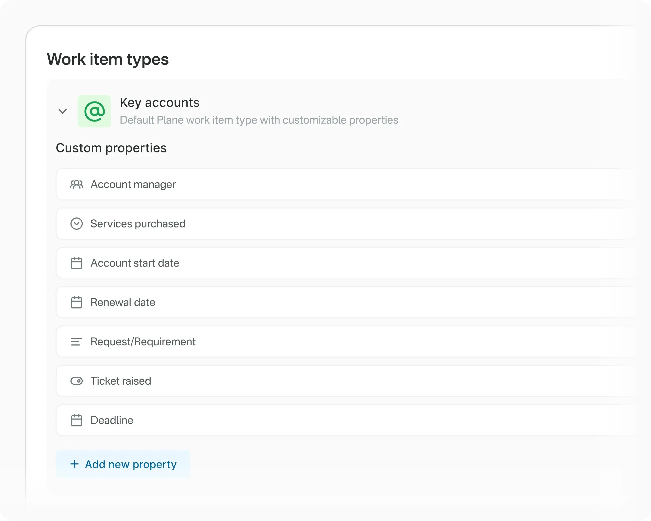Click the green icon swatch of Key accounts

point(94,111)
